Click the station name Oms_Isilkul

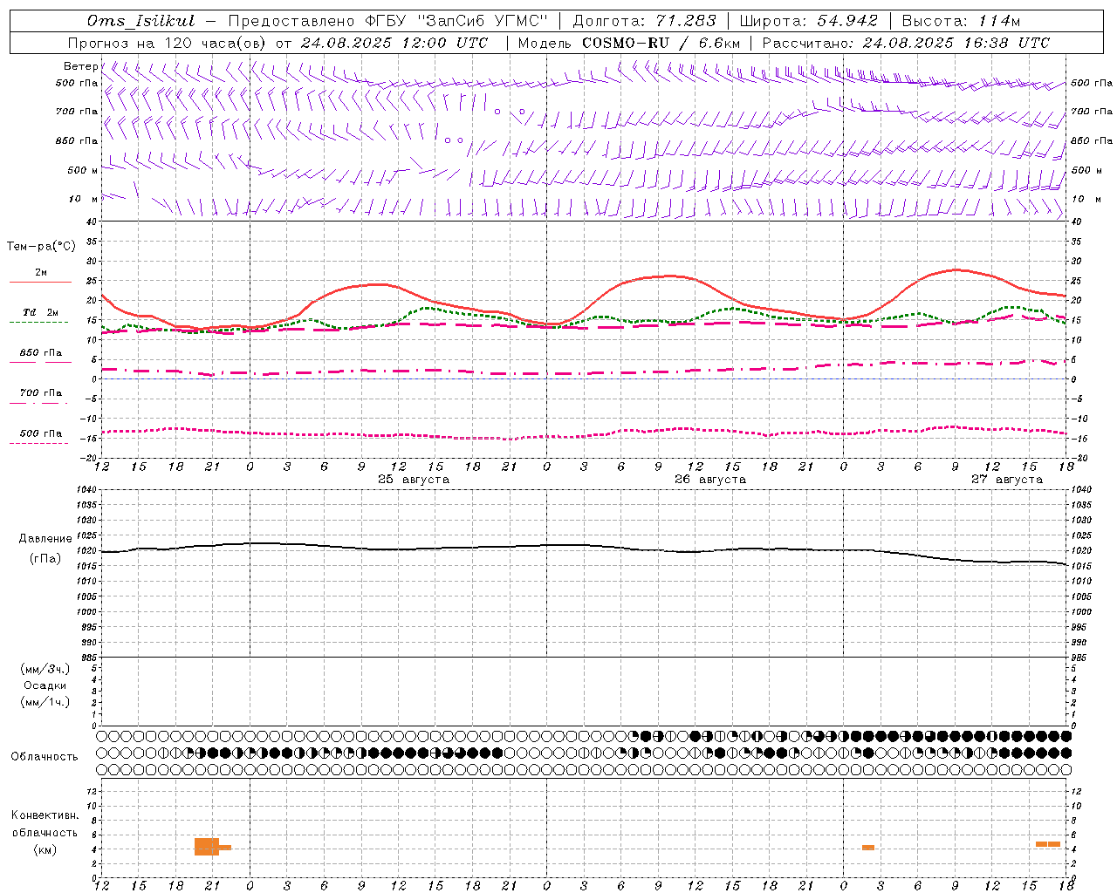pos(141,21)
